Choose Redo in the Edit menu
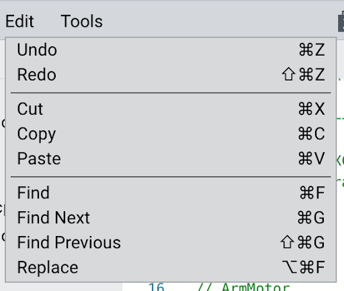 171,74
